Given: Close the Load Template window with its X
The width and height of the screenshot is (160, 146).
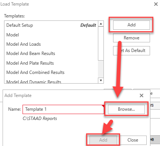Looking at the screenshot, I should [156, 4].
